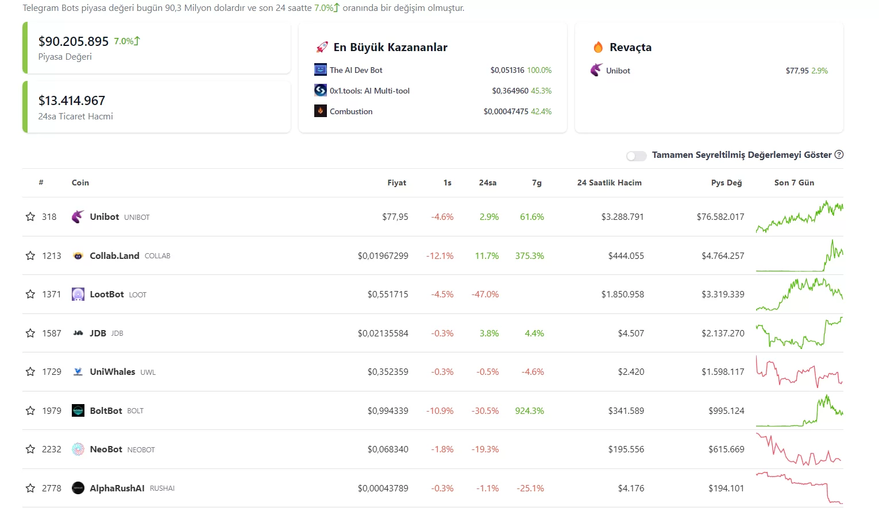The image size is (879, 508).
Task: Star the AlphaRushAI row
Action: tap(30, 488)
